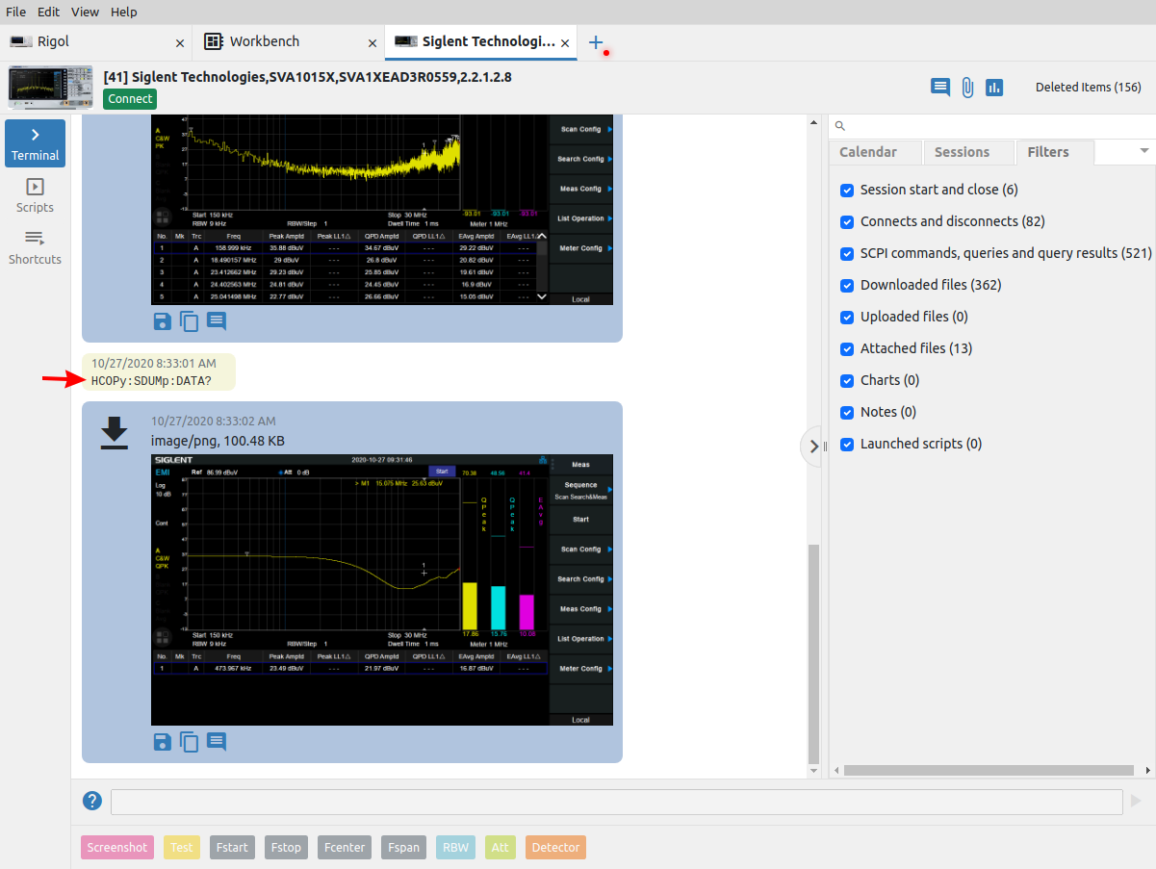The height and width of the screenshot is (869, 1156).
Task: Run the Detector shortcut
Action: [555, 848]
